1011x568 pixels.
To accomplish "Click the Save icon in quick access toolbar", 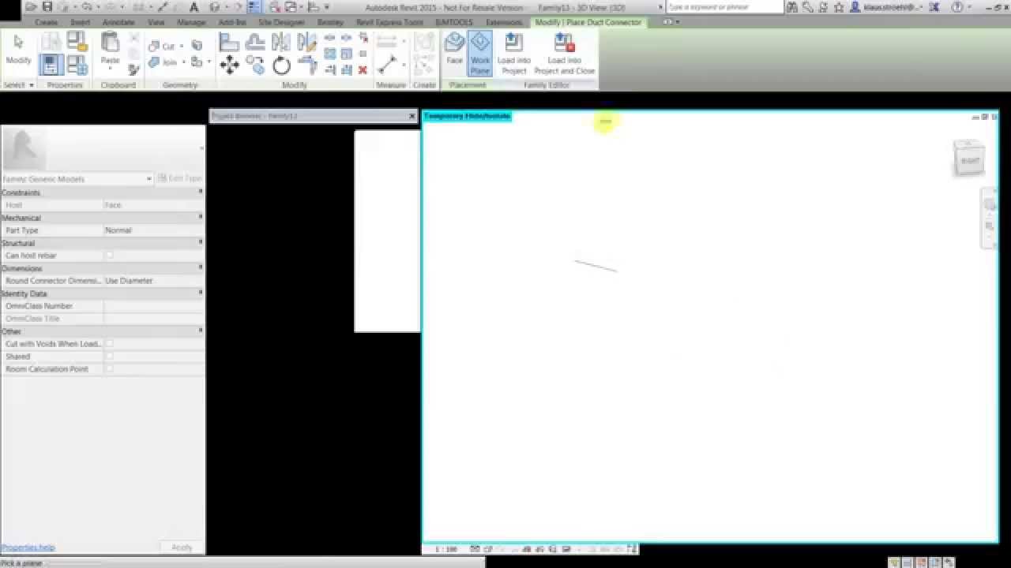I will click(47, 7).
